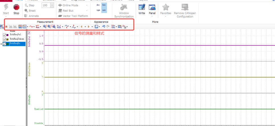Click the second greyed fit-axis icon after pause

(15, 27)
